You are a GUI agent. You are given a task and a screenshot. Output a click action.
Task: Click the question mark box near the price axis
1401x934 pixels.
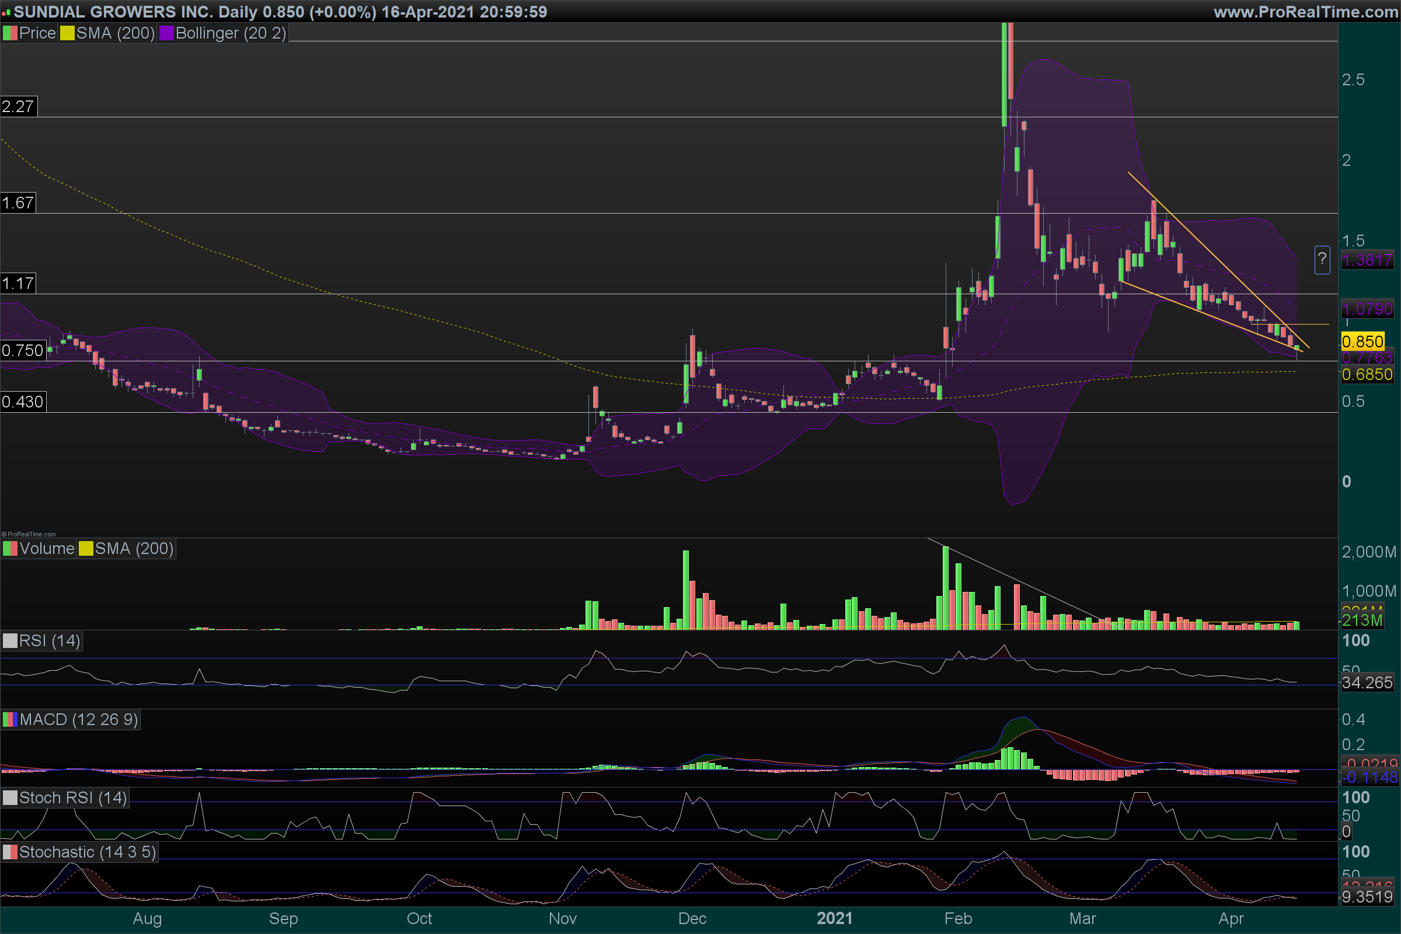(x=1322, y=259)
